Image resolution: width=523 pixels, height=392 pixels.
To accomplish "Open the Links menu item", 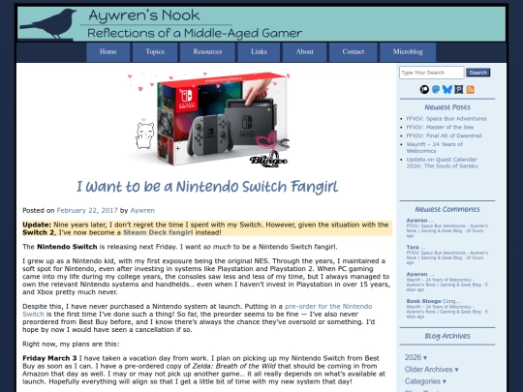I will click(259, 52).
